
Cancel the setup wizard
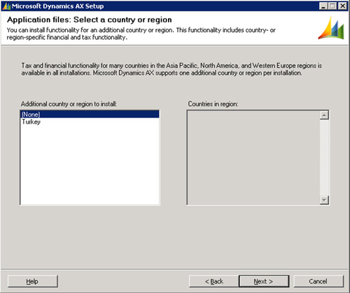318,281
